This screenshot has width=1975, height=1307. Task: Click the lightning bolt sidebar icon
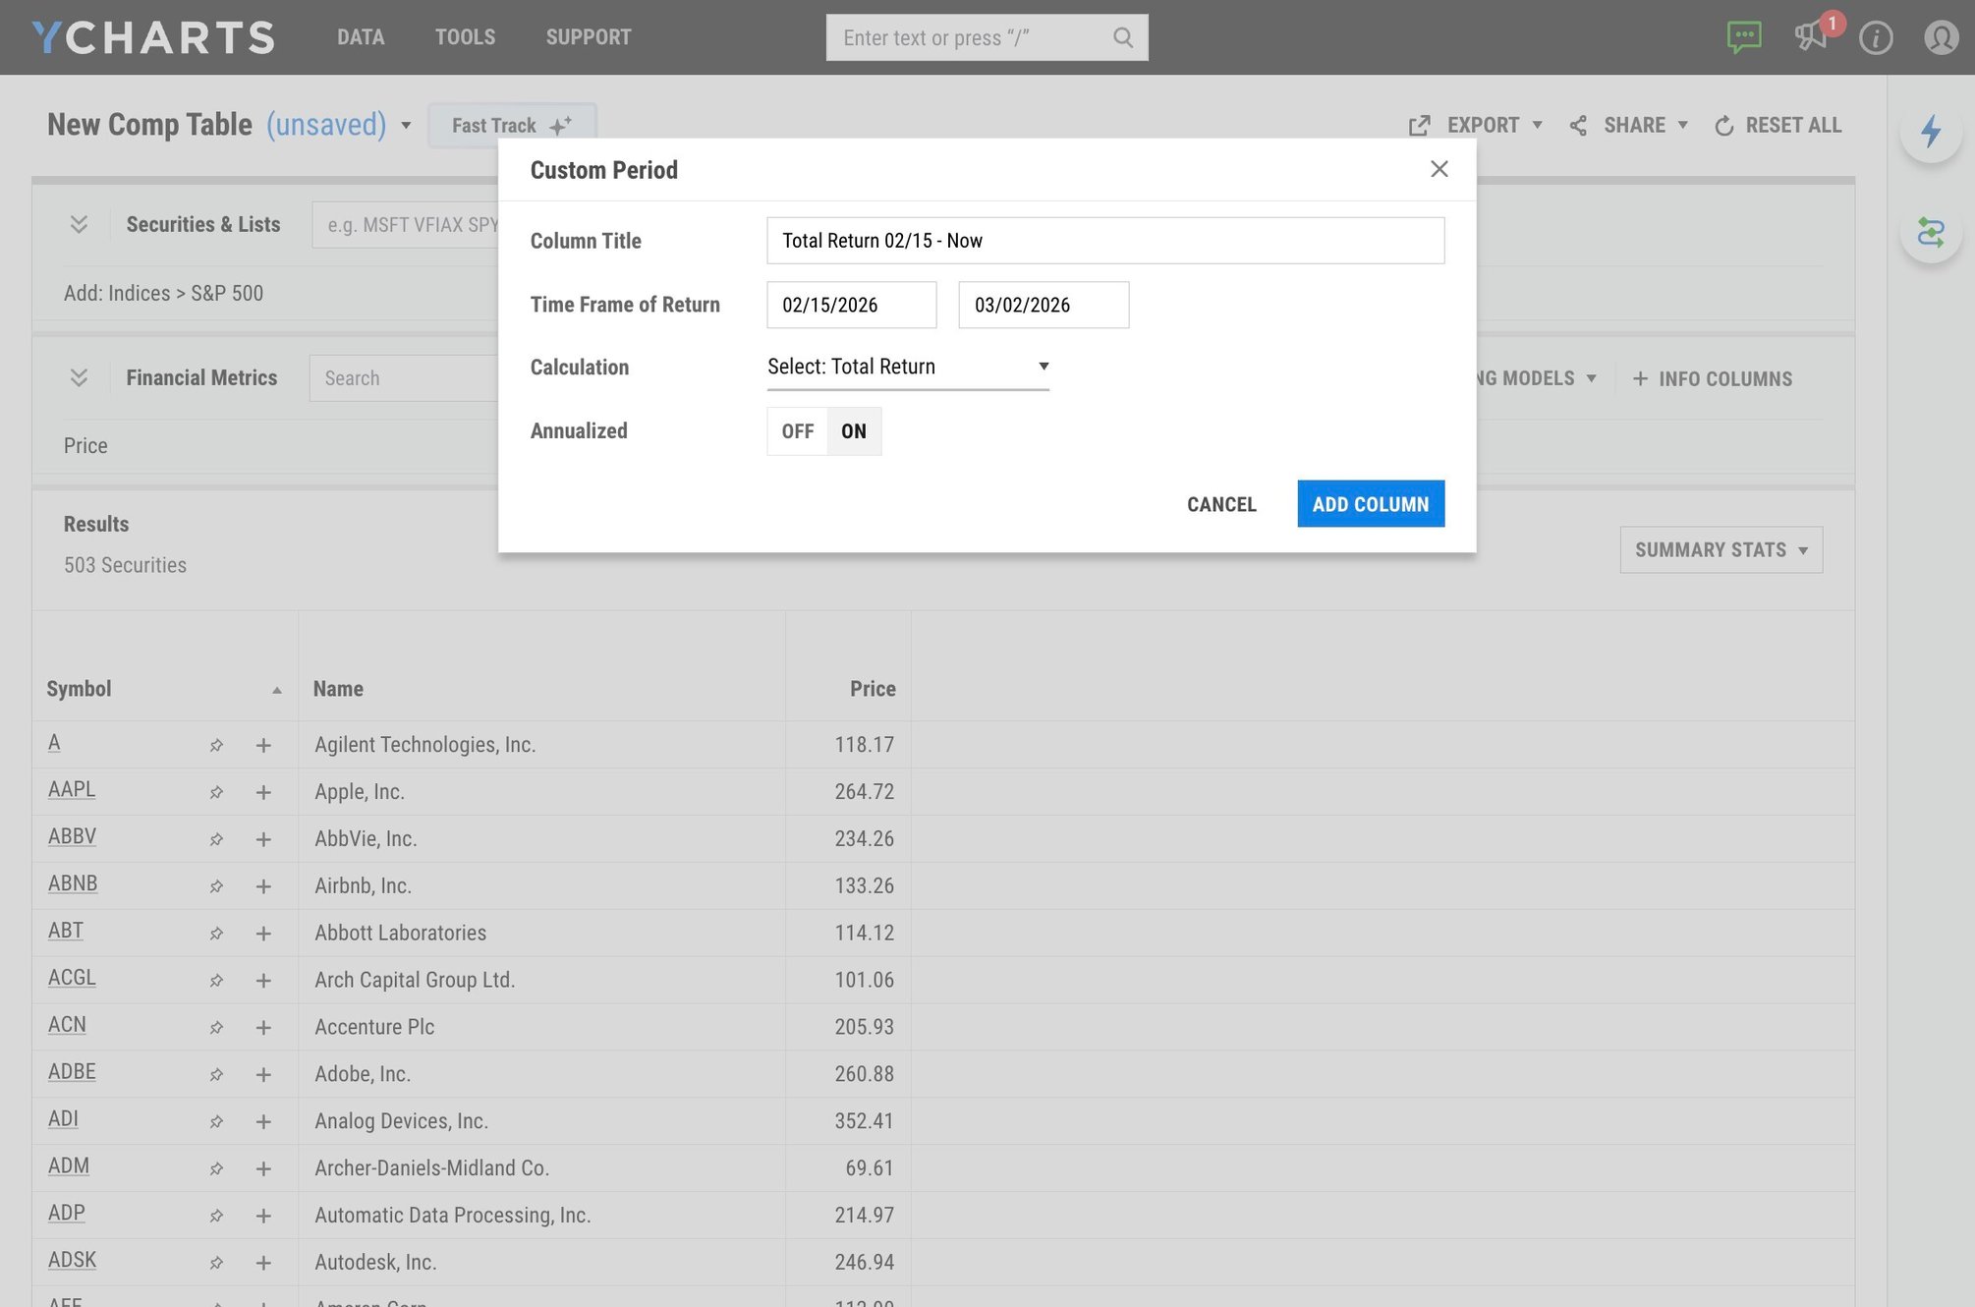click(1931, 131)
